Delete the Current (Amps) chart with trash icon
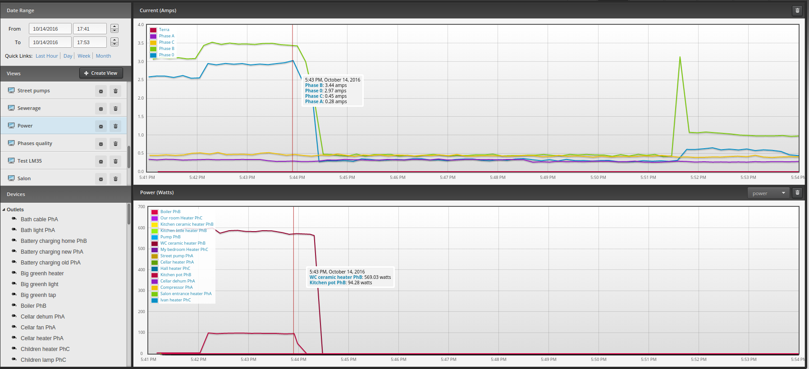This screenshot has width=809, height=369. (x=797, y=10)
